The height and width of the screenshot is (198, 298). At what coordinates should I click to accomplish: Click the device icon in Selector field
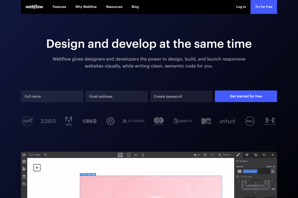pyautogui.click(x=240, y=171)
